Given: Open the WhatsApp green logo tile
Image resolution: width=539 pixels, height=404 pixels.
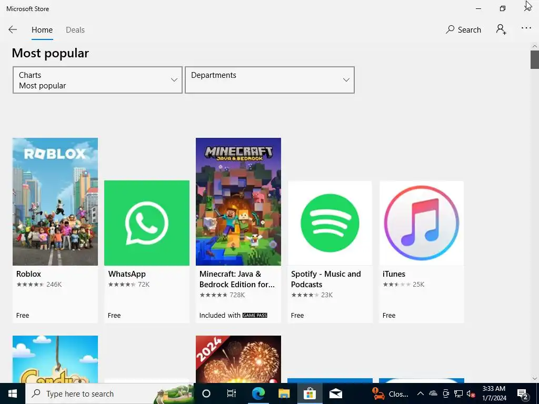Looking at the screenshot, I should tap(147, 223).
